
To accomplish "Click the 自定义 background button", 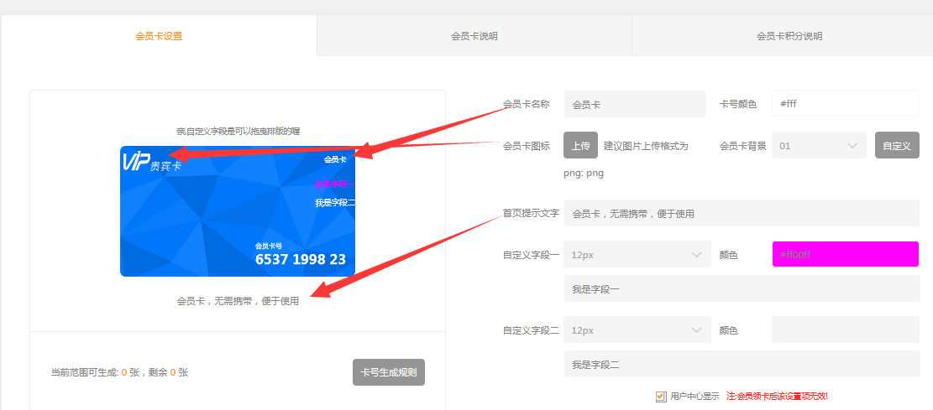I will [896, 145].
